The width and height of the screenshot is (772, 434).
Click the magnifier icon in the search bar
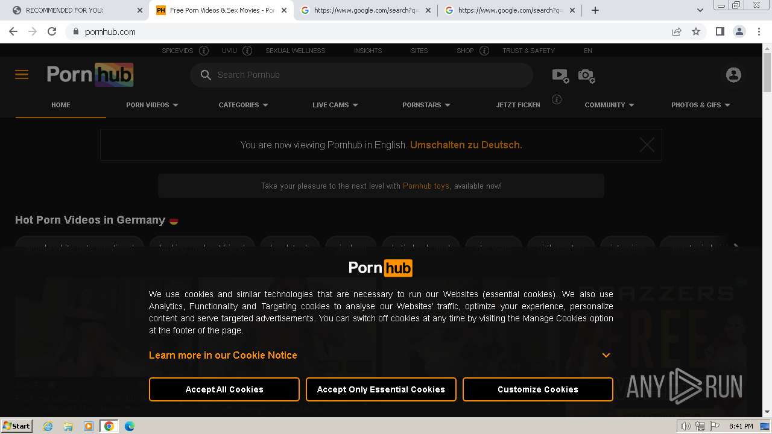coord(206,75)
